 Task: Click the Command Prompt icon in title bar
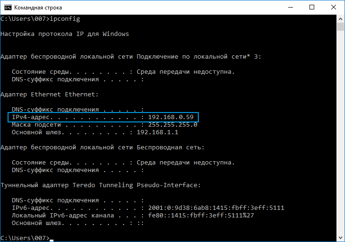7,8
